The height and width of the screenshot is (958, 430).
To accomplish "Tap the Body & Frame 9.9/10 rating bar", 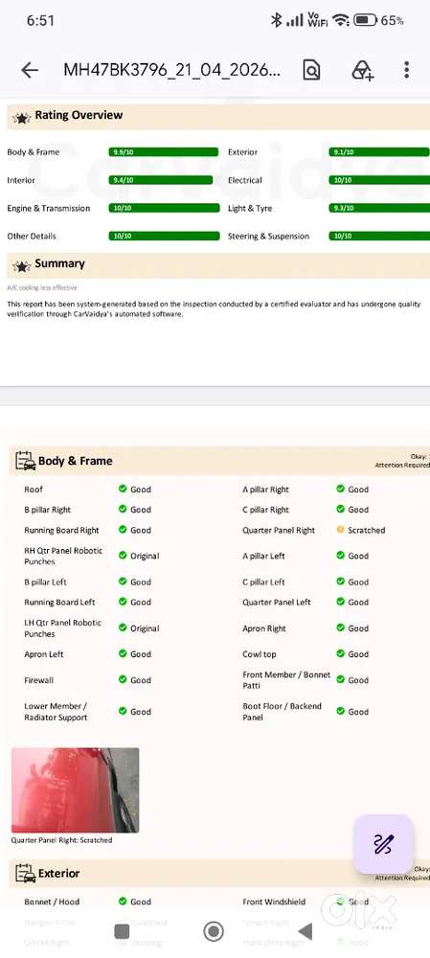I will click(x=163, y=152).
